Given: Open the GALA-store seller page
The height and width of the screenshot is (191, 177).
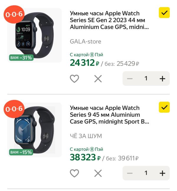Looking at the screenshot, I should point(86,41).
